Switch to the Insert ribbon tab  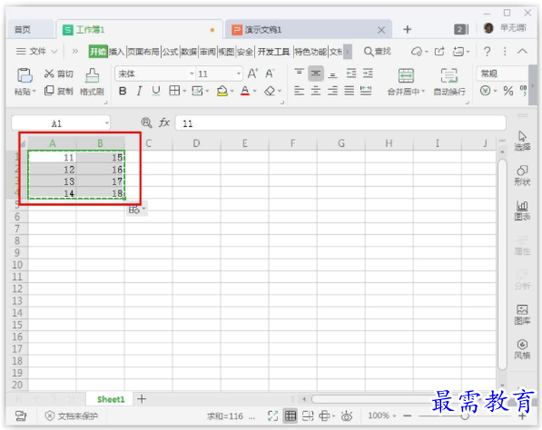(116, 52)
